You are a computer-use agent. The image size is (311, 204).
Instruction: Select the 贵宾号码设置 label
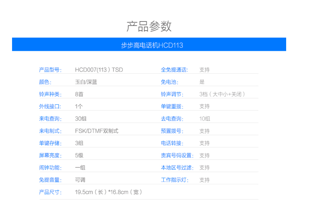click(x=177, y=155)
